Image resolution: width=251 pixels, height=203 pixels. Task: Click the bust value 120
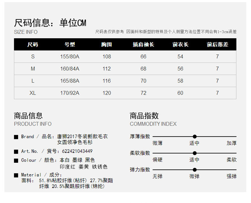[x=107, y=93]
